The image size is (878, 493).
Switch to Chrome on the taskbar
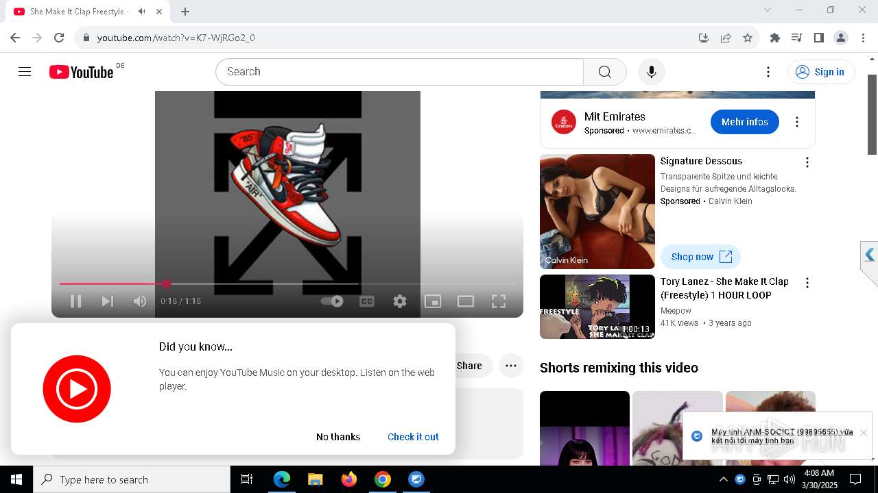[383, 479]
